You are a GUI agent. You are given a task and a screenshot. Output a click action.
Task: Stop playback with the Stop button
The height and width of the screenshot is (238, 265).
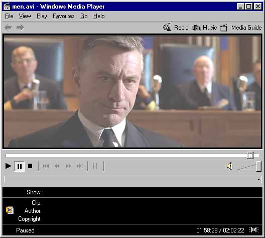pos(30,166)
